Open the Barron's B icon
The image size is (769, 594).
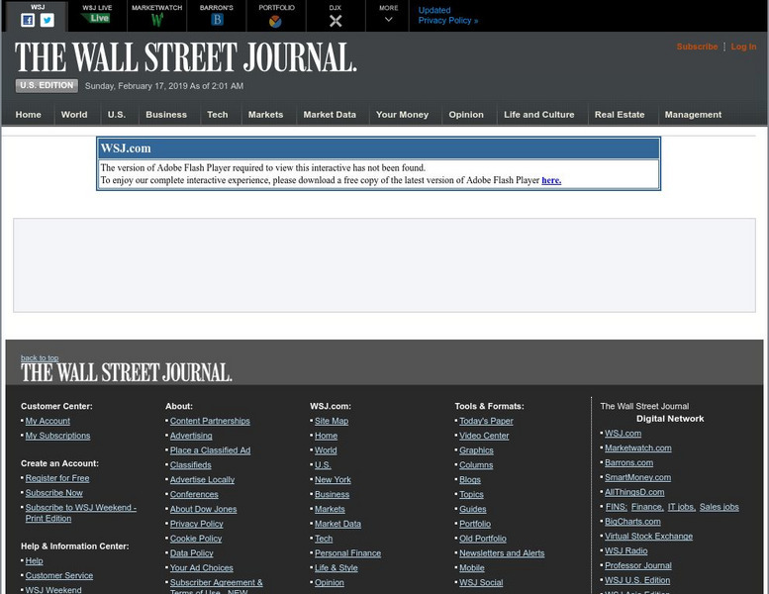217,20
